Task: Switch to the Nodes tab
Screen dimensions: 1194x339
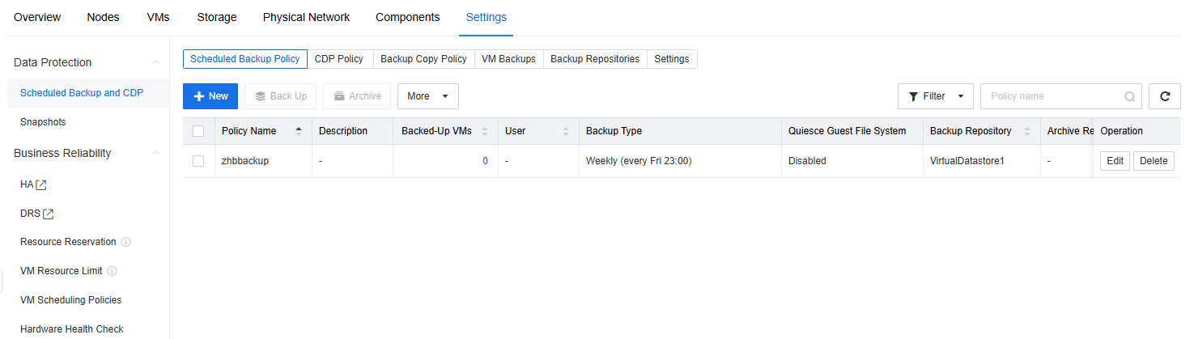Action: tap(103, 17)
